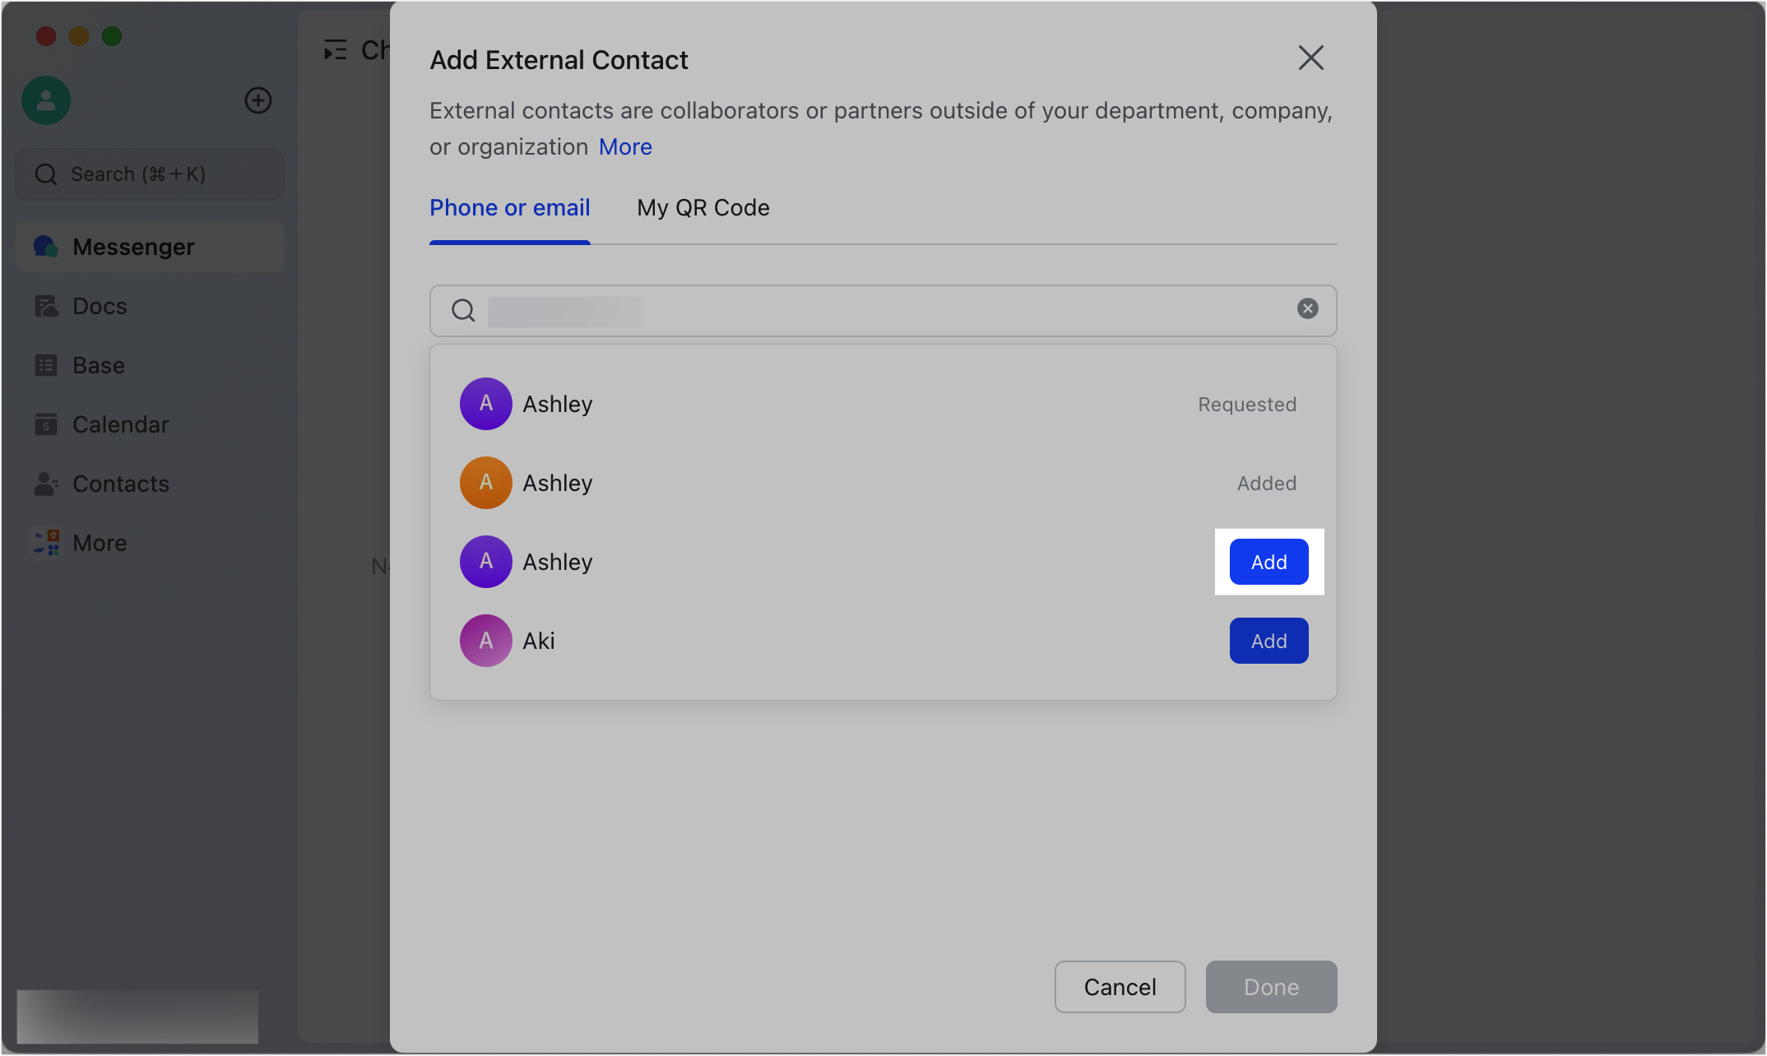Add Aki as an external contact

click(x=1268, y=641)
